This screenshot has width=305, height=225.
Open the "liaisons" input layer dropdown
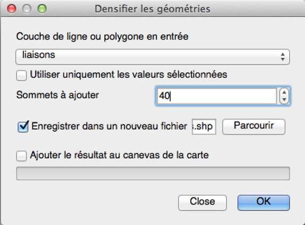(152, 56)
